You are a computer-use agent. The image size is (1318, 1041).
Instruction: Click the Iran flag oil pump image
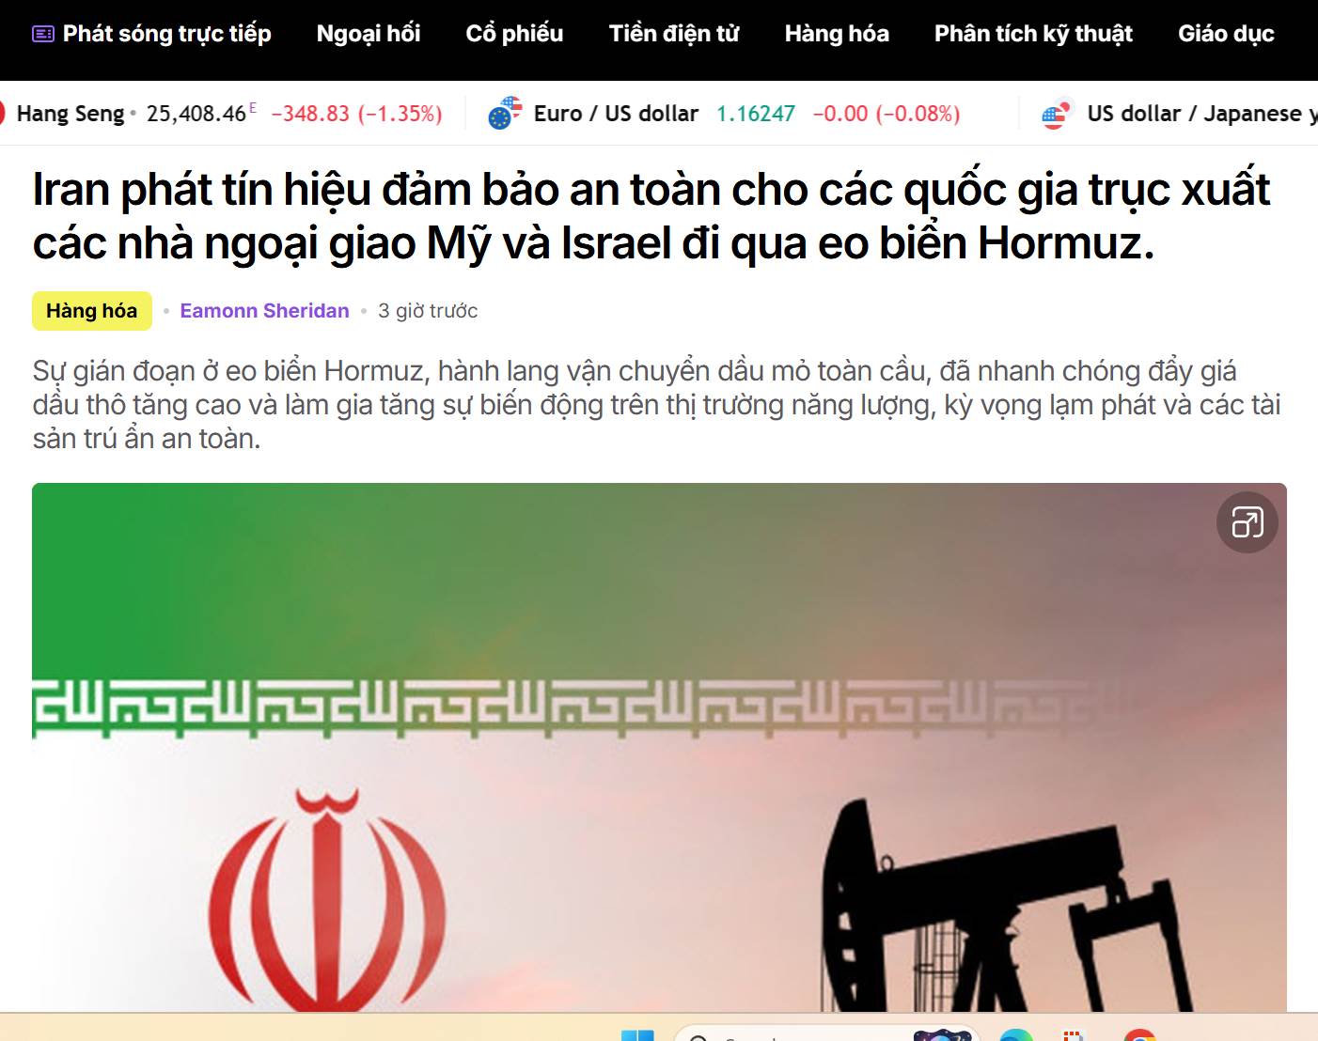659,747
